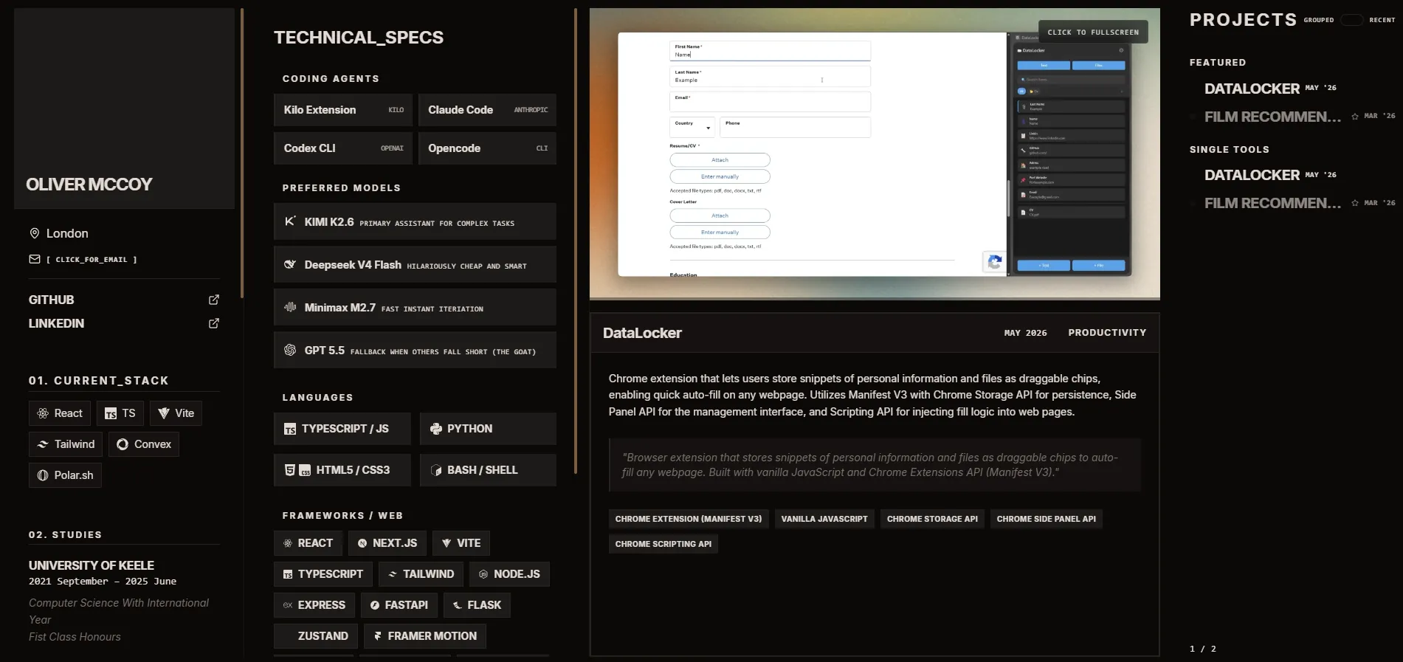Click the FastAPI lightning icon
The image size is (1403, 662).
click(x=375, y=605)
